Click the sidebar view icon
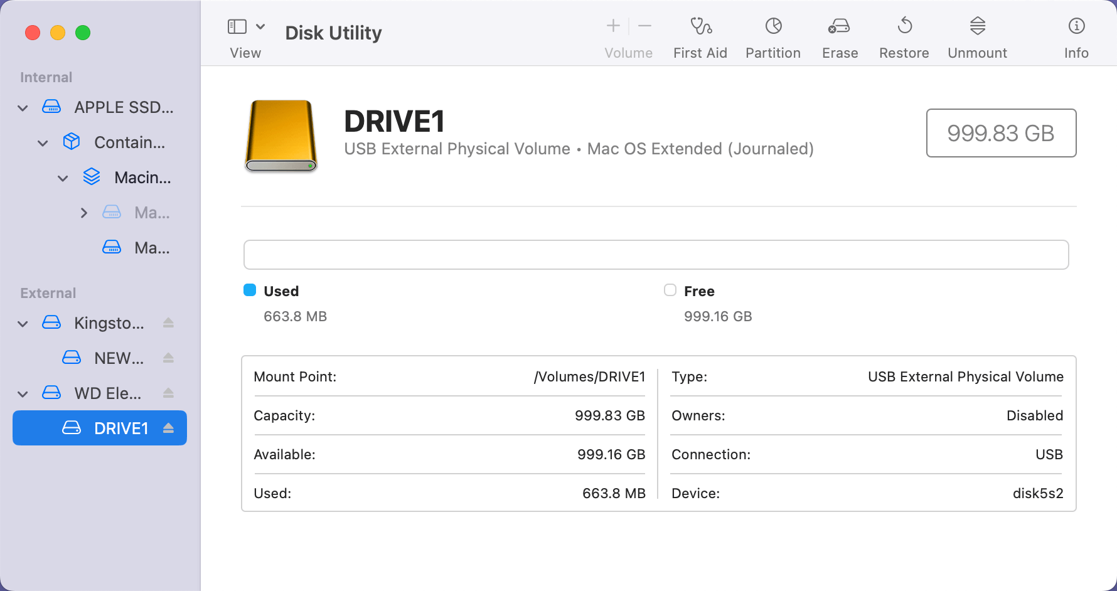This screenshot has height=591, width=1117. pos(236,26)
